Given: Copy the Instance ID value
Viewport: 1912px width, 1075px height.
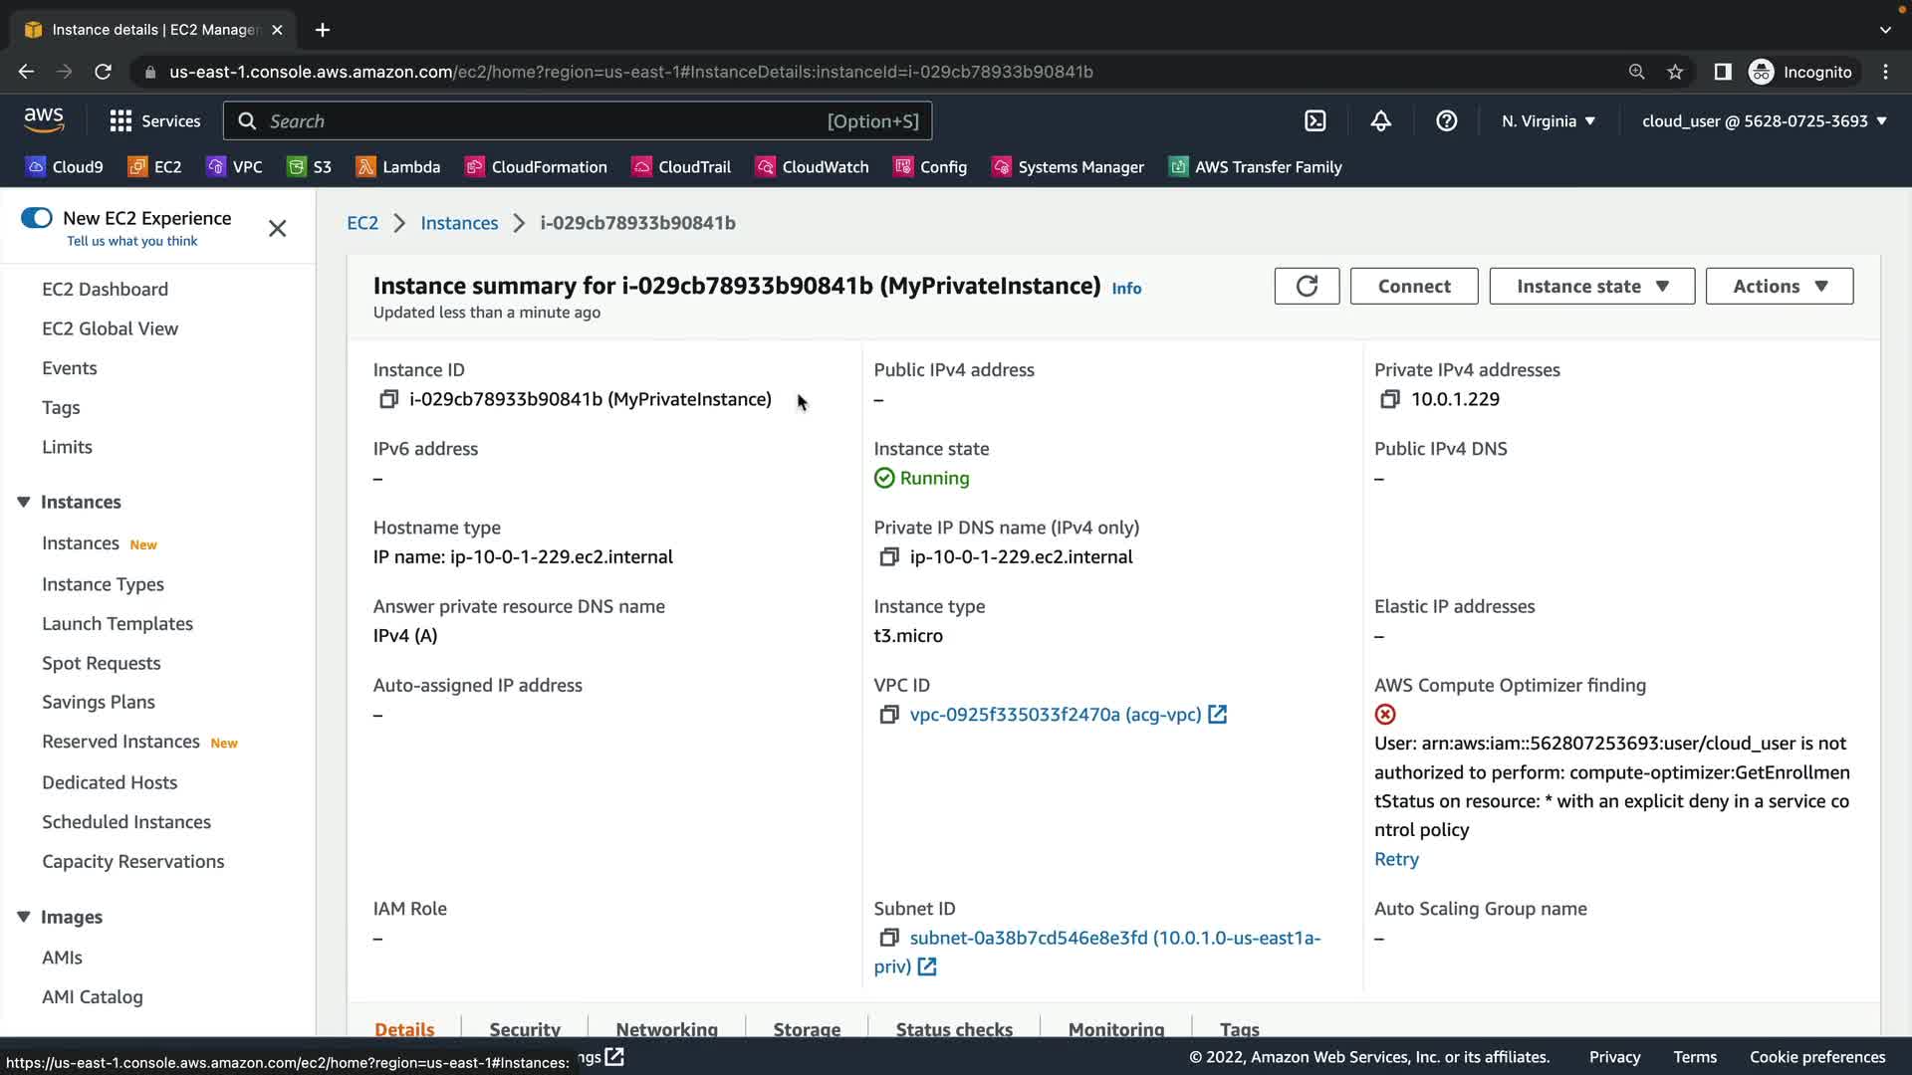Looking at the screenshot, I should (x=388, y=399).
